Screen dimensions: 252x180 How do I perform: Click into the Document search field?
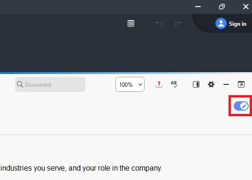pyautogui.click(x=50, y=84)
